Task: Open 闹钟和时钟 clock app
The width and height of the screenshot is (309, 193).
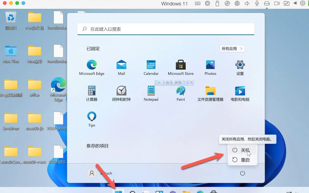Action: 121,93
